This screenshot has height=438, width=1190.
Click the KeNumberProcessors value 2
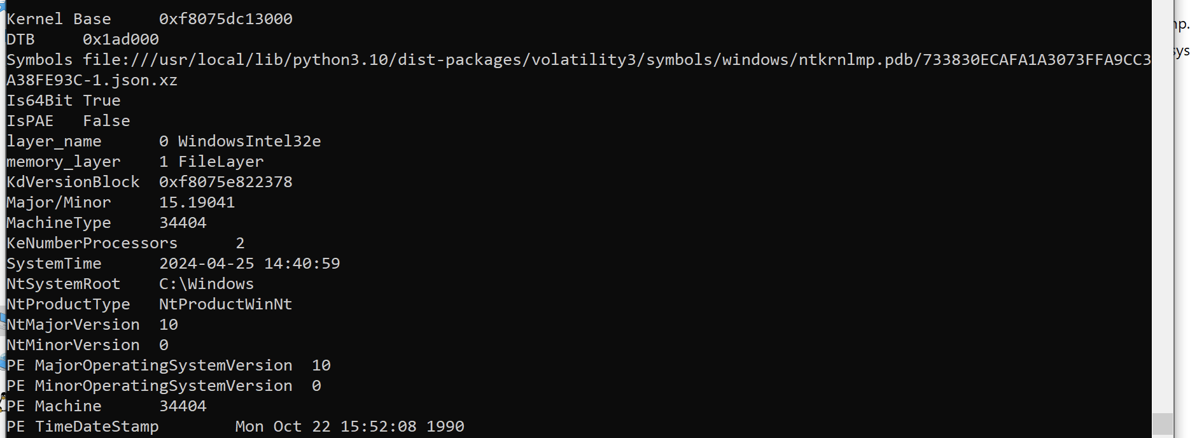pyautogui.click(x=240, y=243)
